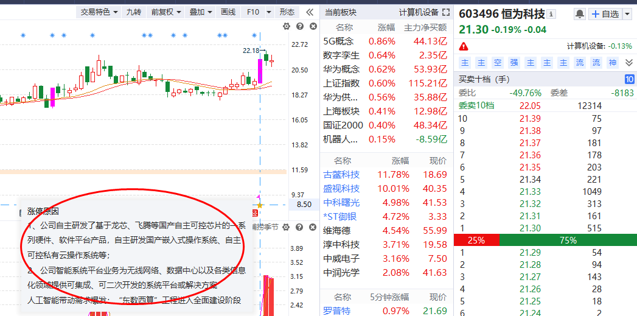Close lower indicator panel via X icon

point(313,227)
